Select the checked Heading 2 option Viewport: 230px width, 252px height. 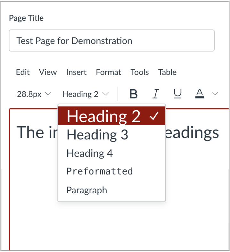(111, 116)
